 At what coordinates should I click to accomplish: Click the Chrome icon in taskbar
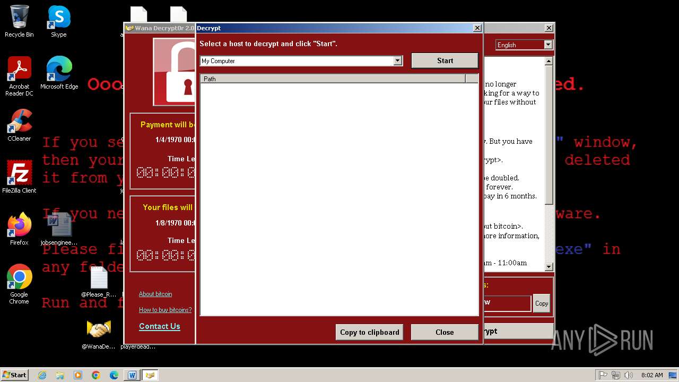coord(96,375)
